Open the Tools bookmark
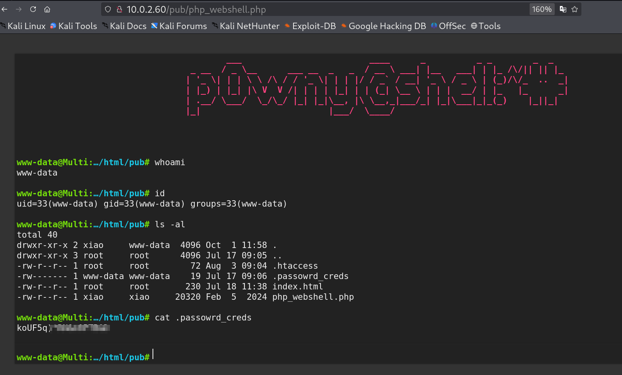This screenshot has height=375, width=622. tap(486, 26)
